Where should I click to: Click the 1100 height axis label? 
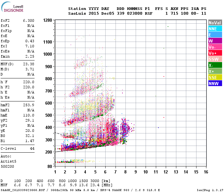pyautogui.click(x=48, y=42)
